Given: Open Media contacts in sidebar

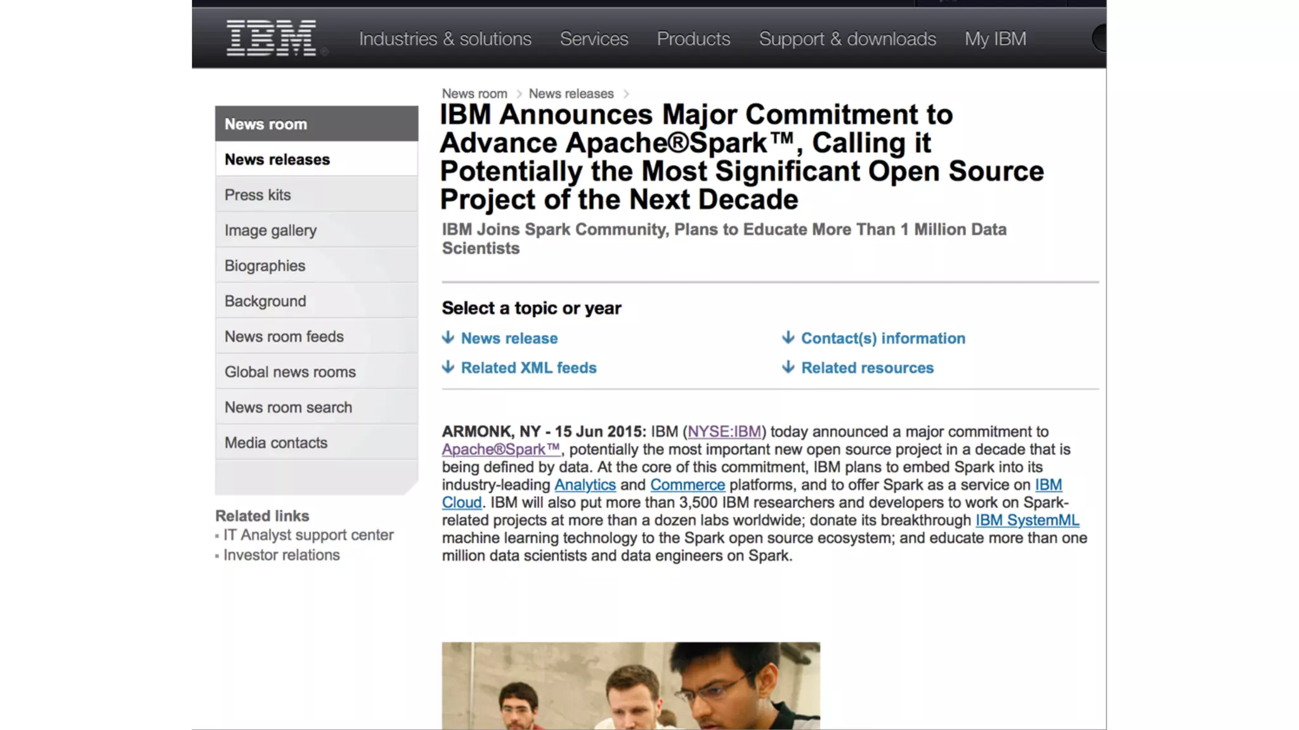Looking at the screenshot, I should pos(276,443).
